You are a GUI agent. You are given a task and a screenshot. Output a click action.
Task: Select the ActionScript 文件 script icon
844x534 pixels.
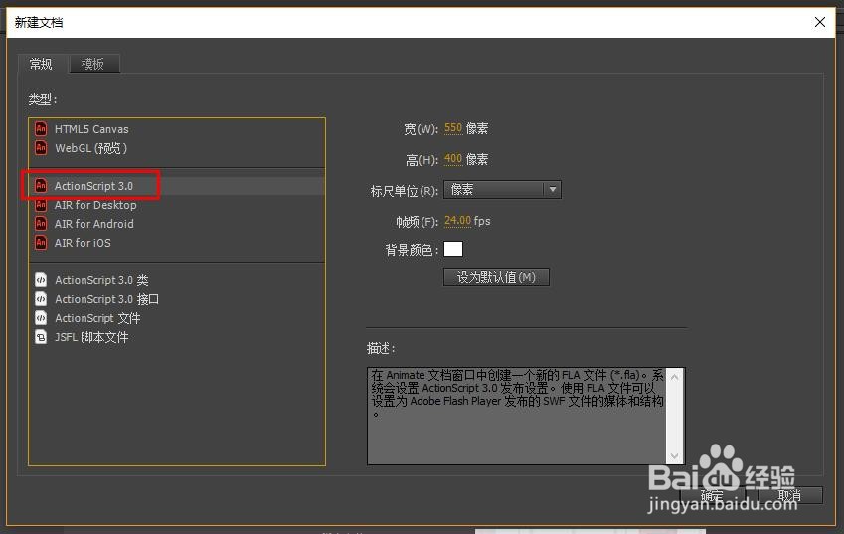(x=41, y=318)
